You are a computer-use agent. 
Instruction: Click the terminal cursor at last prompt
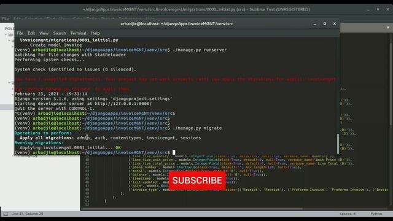pos(174,152)
